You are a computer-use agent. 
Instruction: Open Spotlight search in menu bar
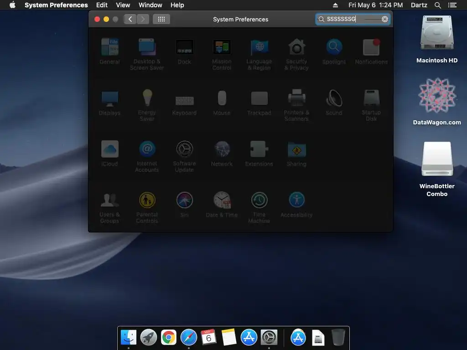[x=438, y=5]
